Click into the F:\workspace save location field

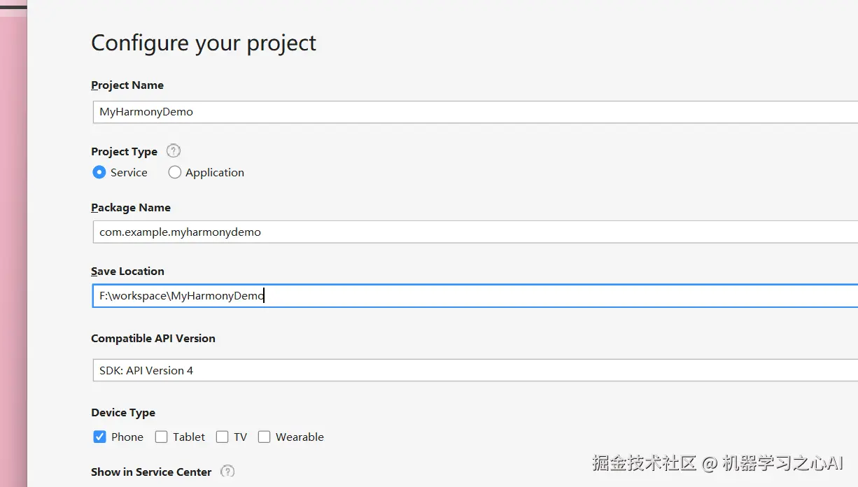click(475, 295)
